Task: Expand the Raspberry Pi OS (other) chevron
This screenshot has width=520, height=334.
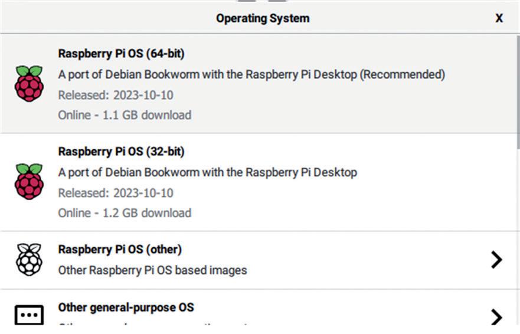Action: click(x=496, y=260)
